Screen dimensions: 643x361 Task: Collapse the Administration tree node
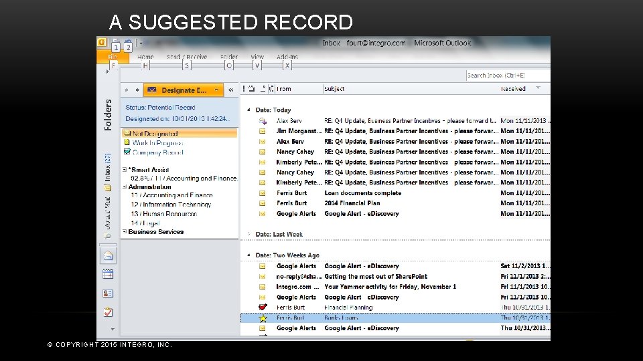click(125, 187)
